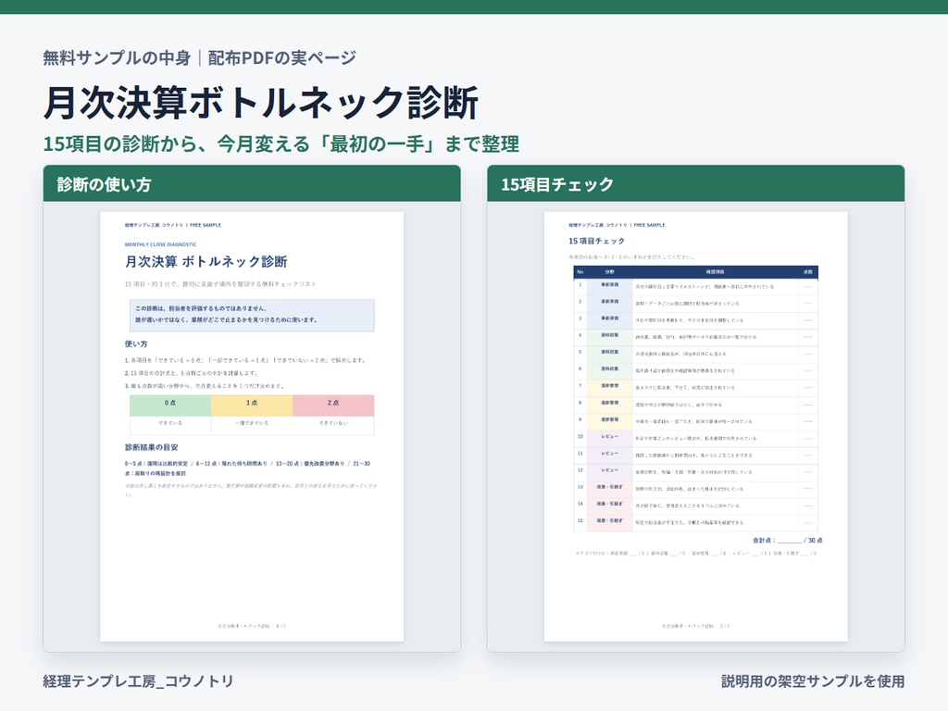Click the score guide line starting with 0~5点
The height and width of the screenshot is (711, 948).
click(247, 468)
